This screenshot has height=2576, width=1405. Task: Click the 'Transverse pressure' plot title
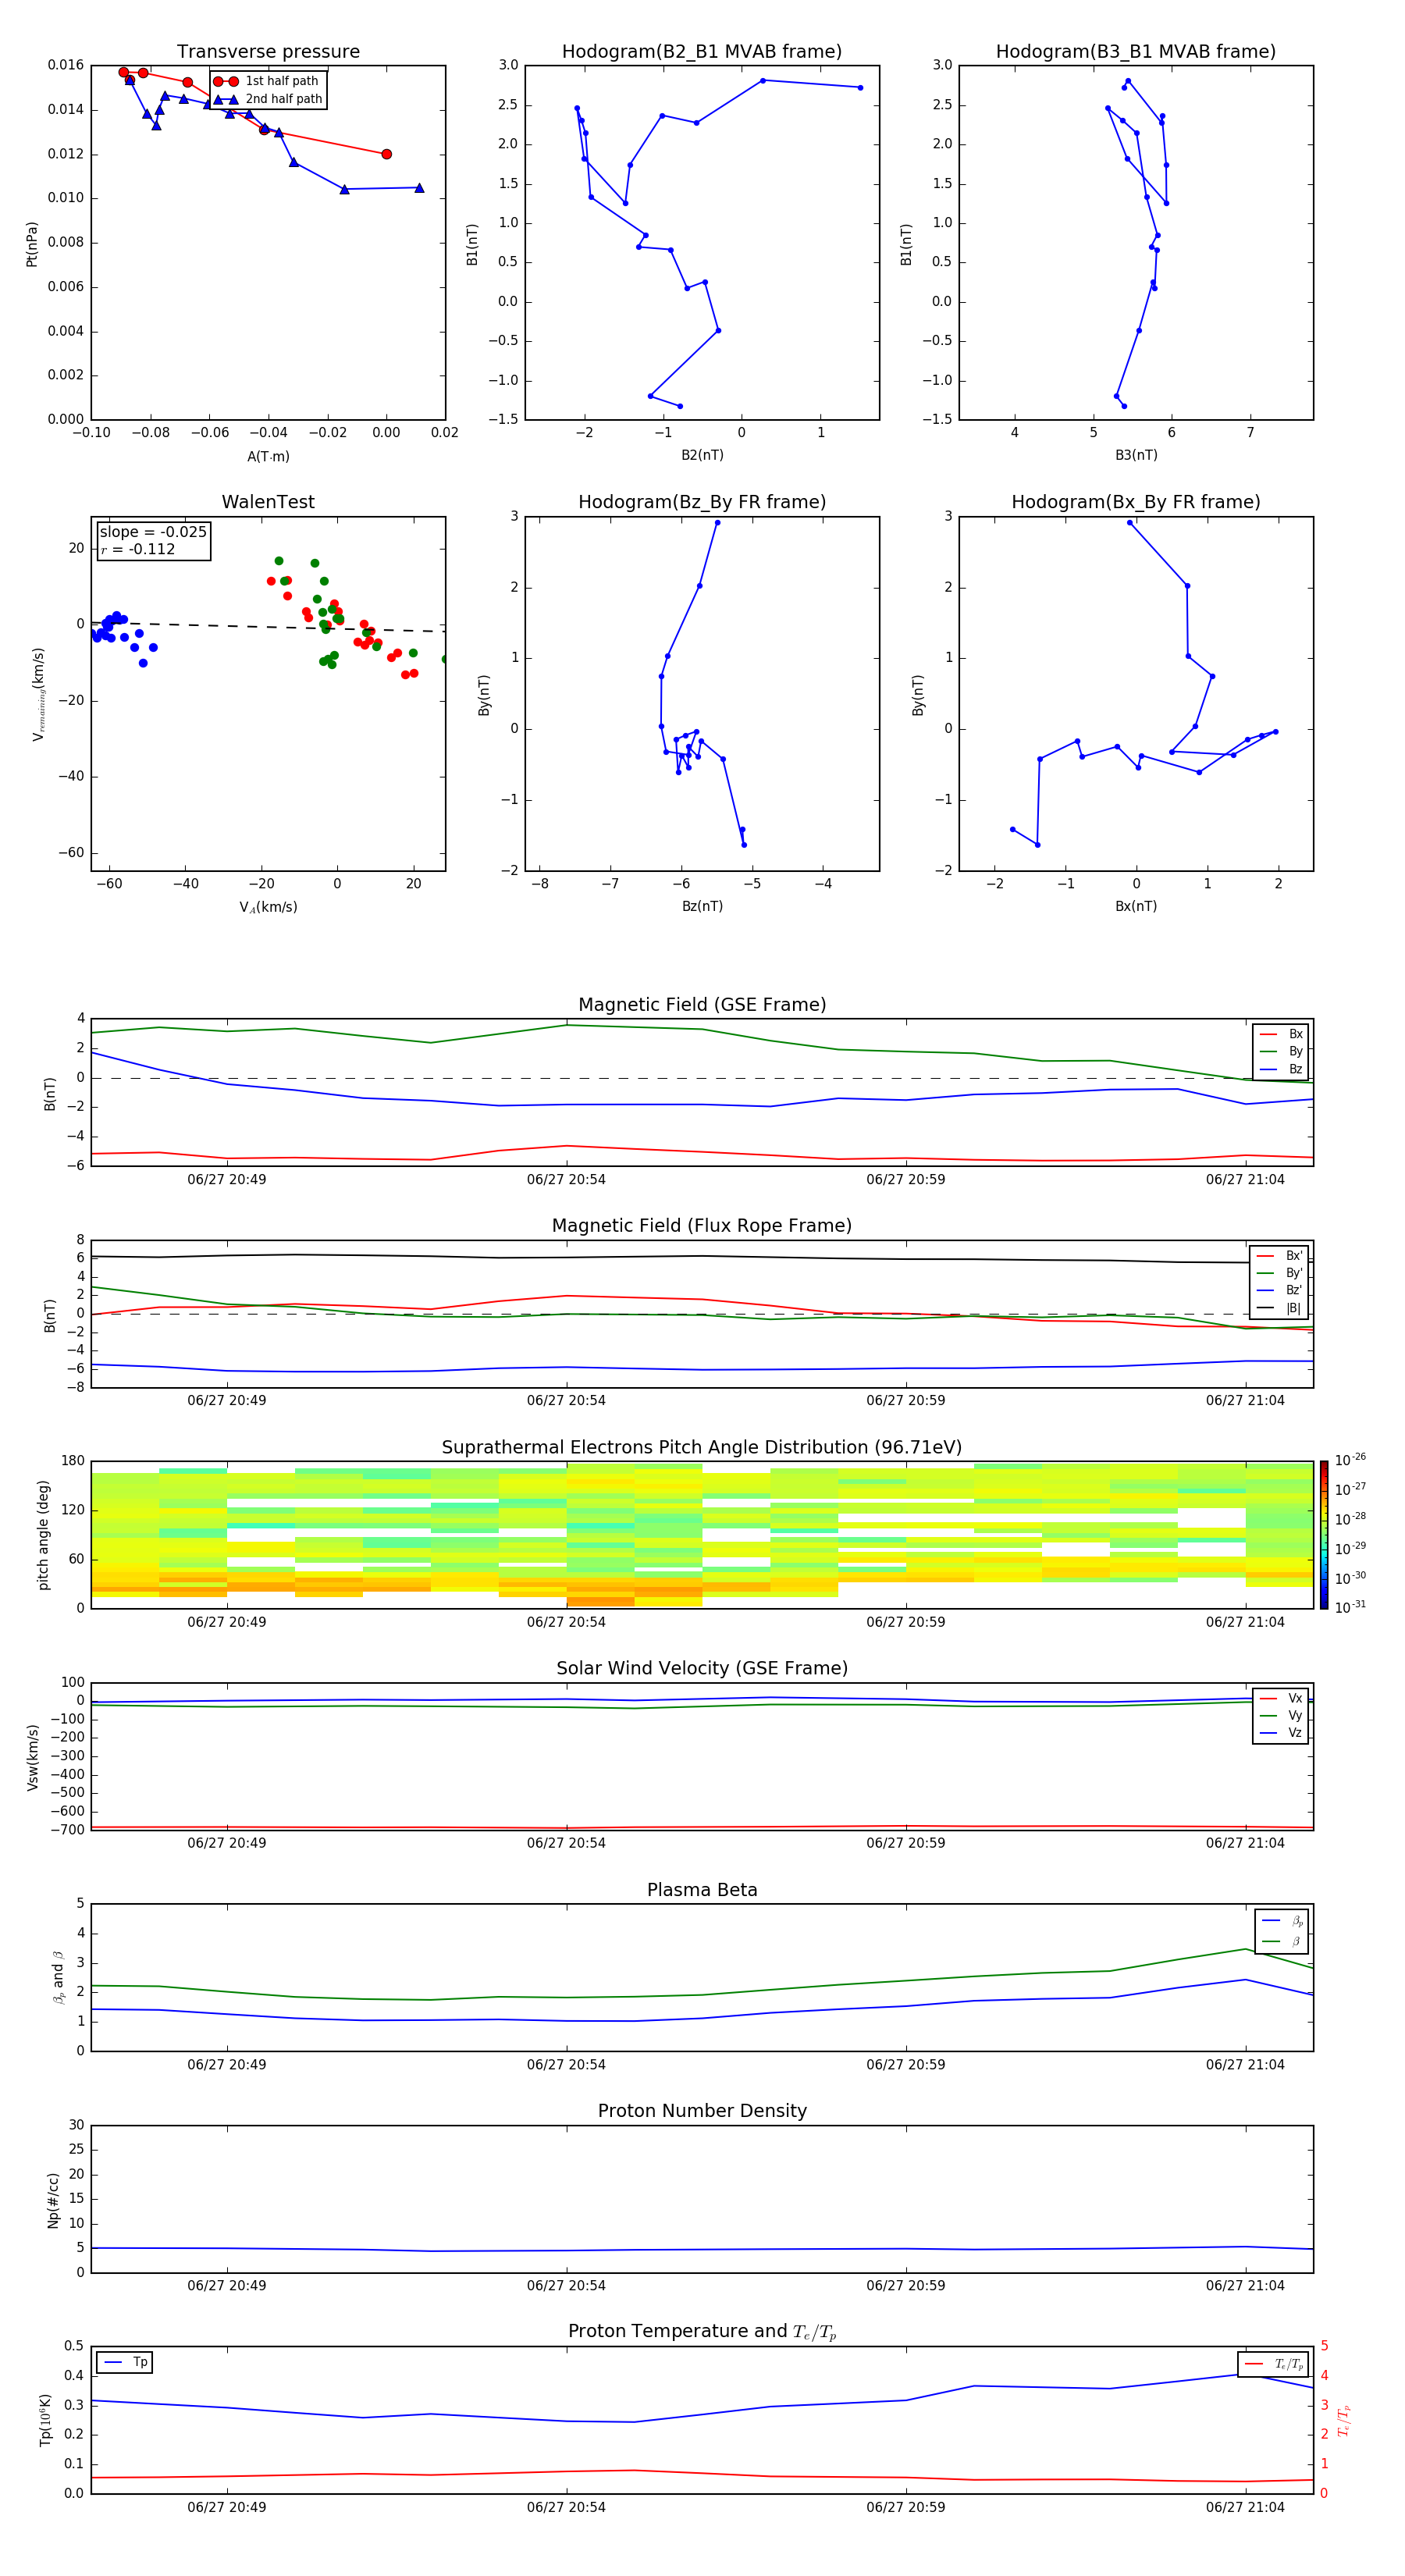coord(268,52)
